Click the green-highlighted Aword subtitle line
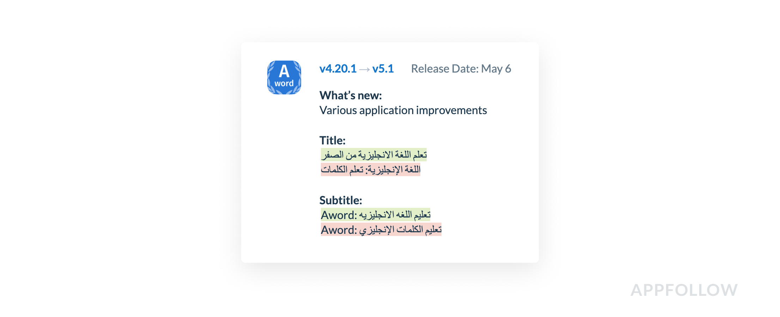Screen dimensions: 780x317 [375, 215]
